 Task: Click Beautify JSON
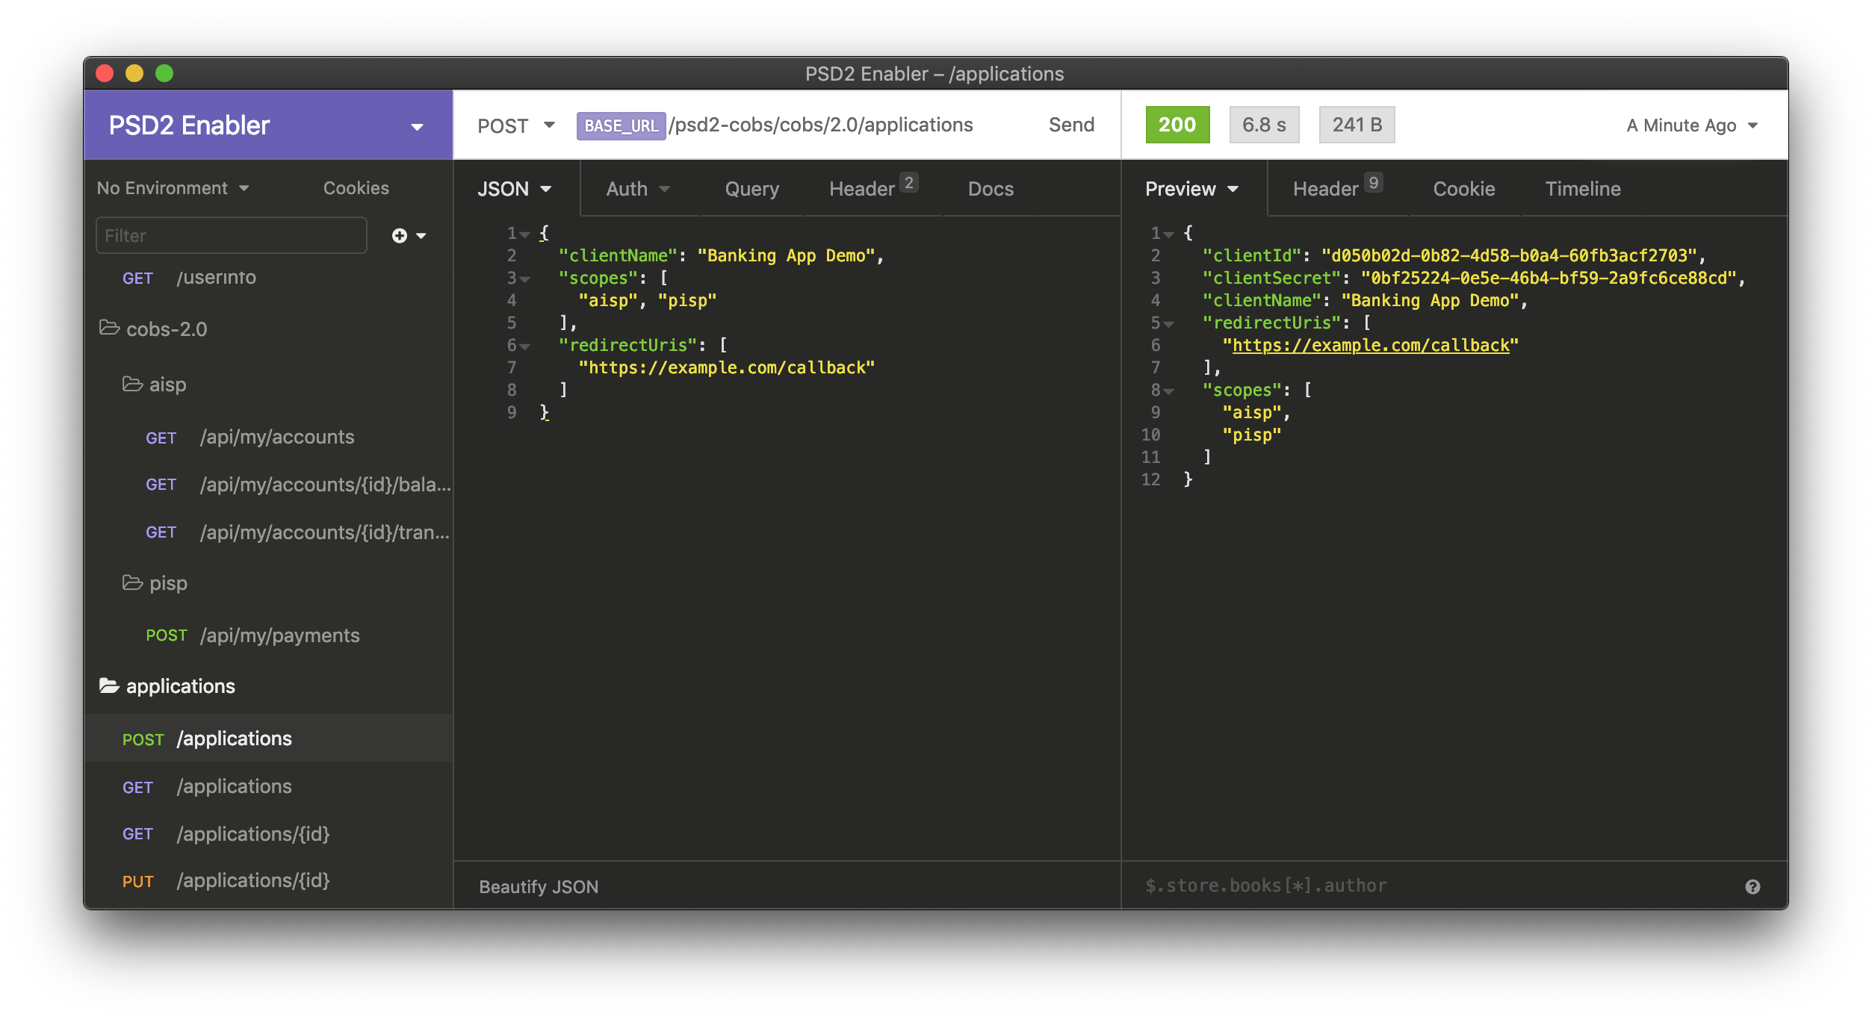pos(539,886)
